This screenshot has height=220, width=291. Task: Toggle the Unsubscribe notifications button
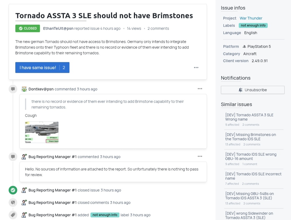click(252, 90)
